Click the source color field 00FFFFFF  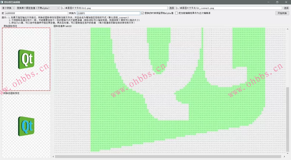[x=36, y=13]
